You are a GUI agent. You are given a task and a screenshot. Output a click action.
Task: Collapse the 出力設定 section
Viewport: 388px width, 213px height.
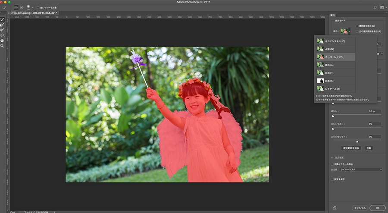(332, 157)
